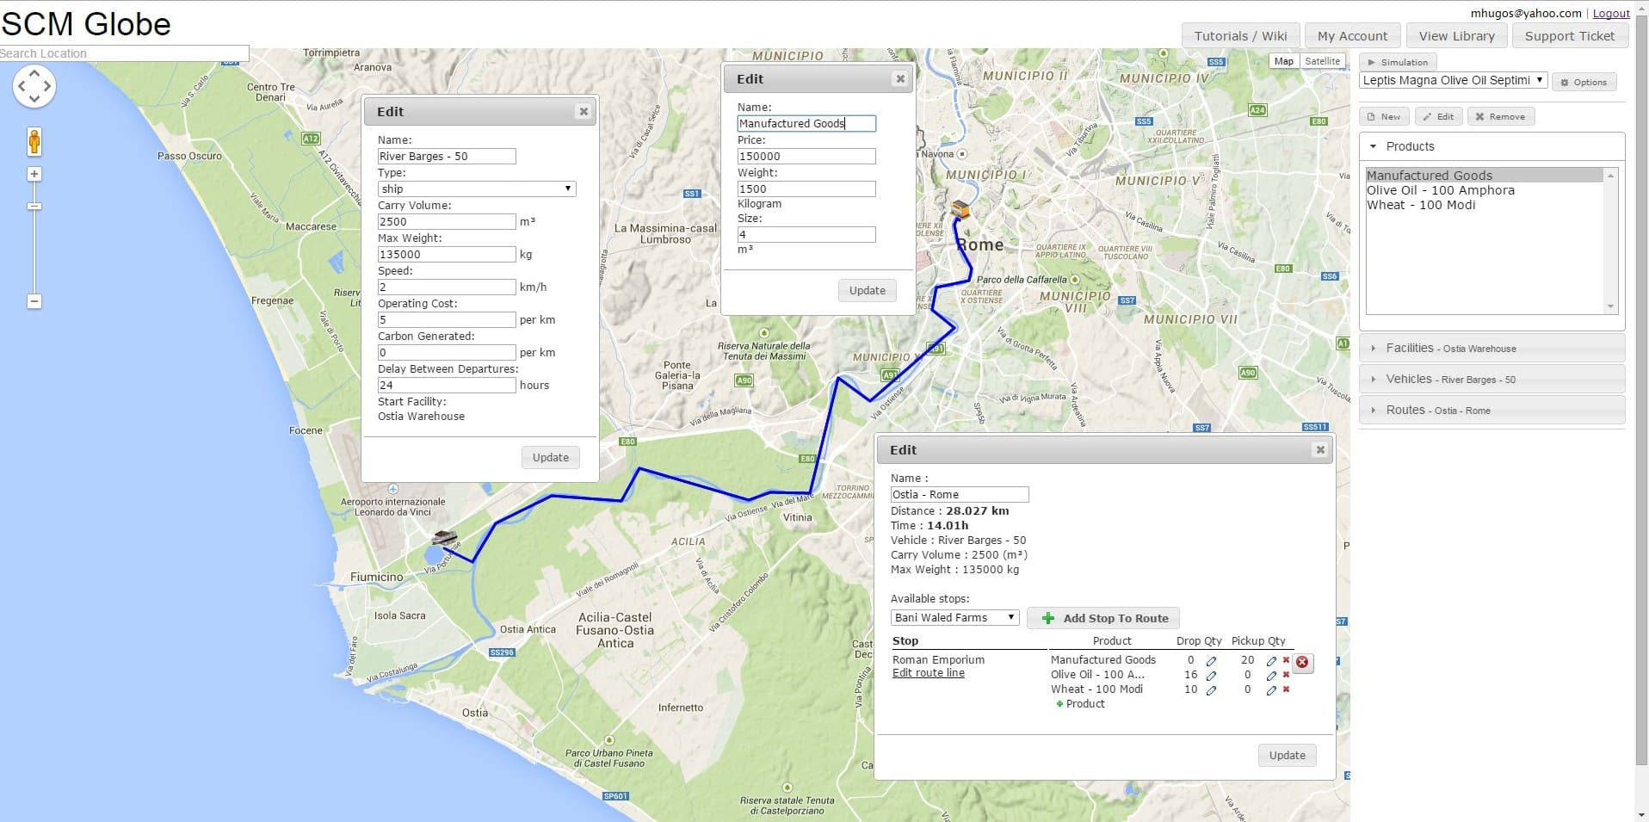Click Edit route line link
This screenshot has height=822, width=1649.
928,673
